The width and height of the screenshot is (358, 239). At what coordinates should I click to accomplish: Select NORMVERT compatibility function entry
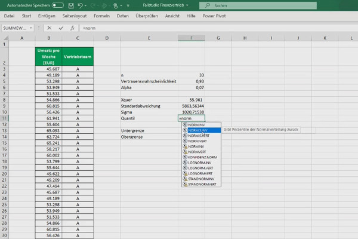coord(201,152)
